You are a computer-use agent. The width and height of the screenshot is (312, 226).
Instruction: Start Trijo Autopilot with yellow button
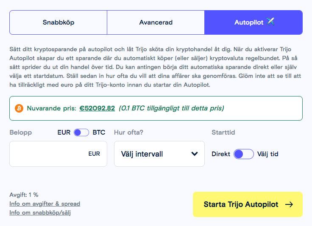248,204
